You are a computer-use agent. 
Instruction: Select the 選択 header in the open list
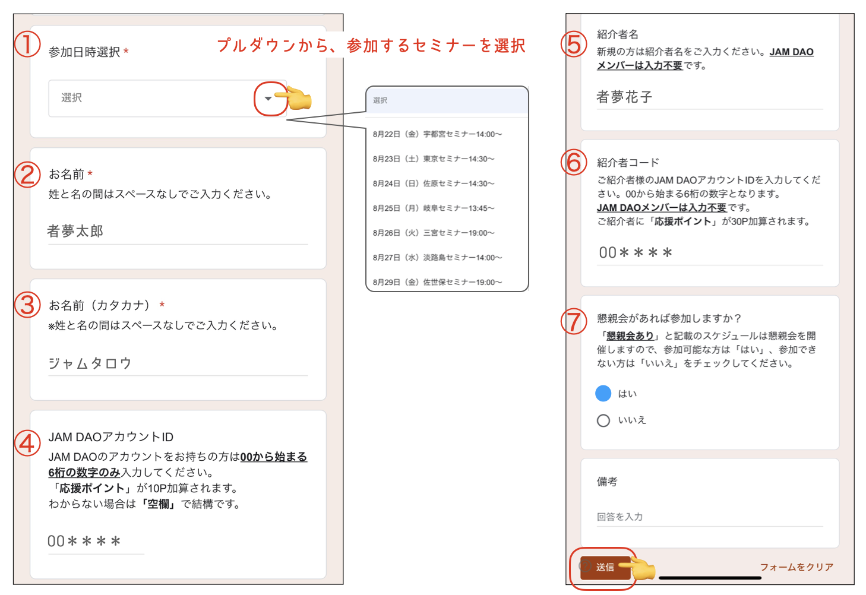[447, 100]
